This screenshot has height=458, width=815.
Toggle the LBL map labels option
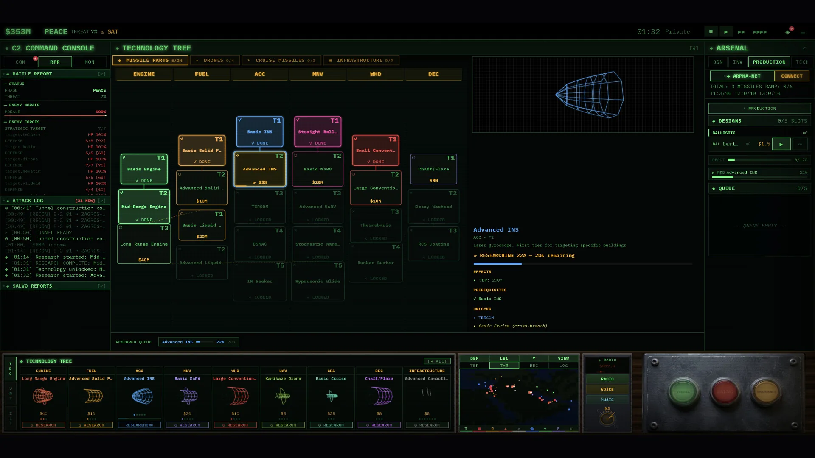(x=504, y=358)
